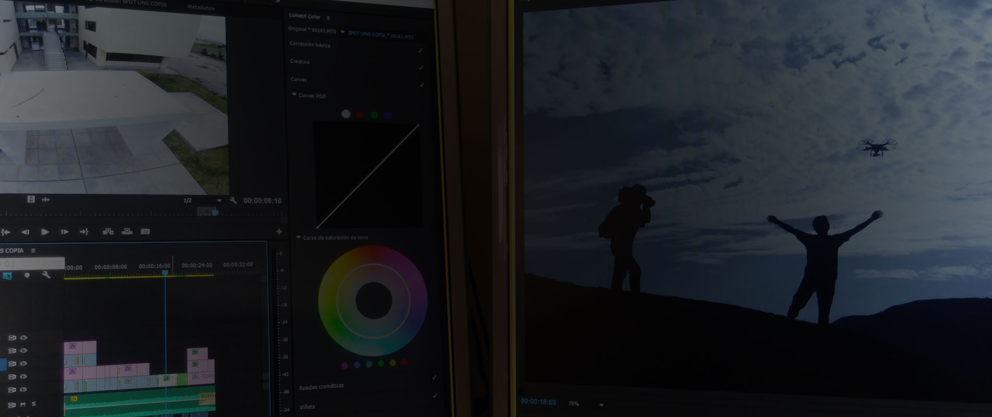This screenshot has width=992, height=417.
Task: Open the Viñeta section
Action: point(307,407)
